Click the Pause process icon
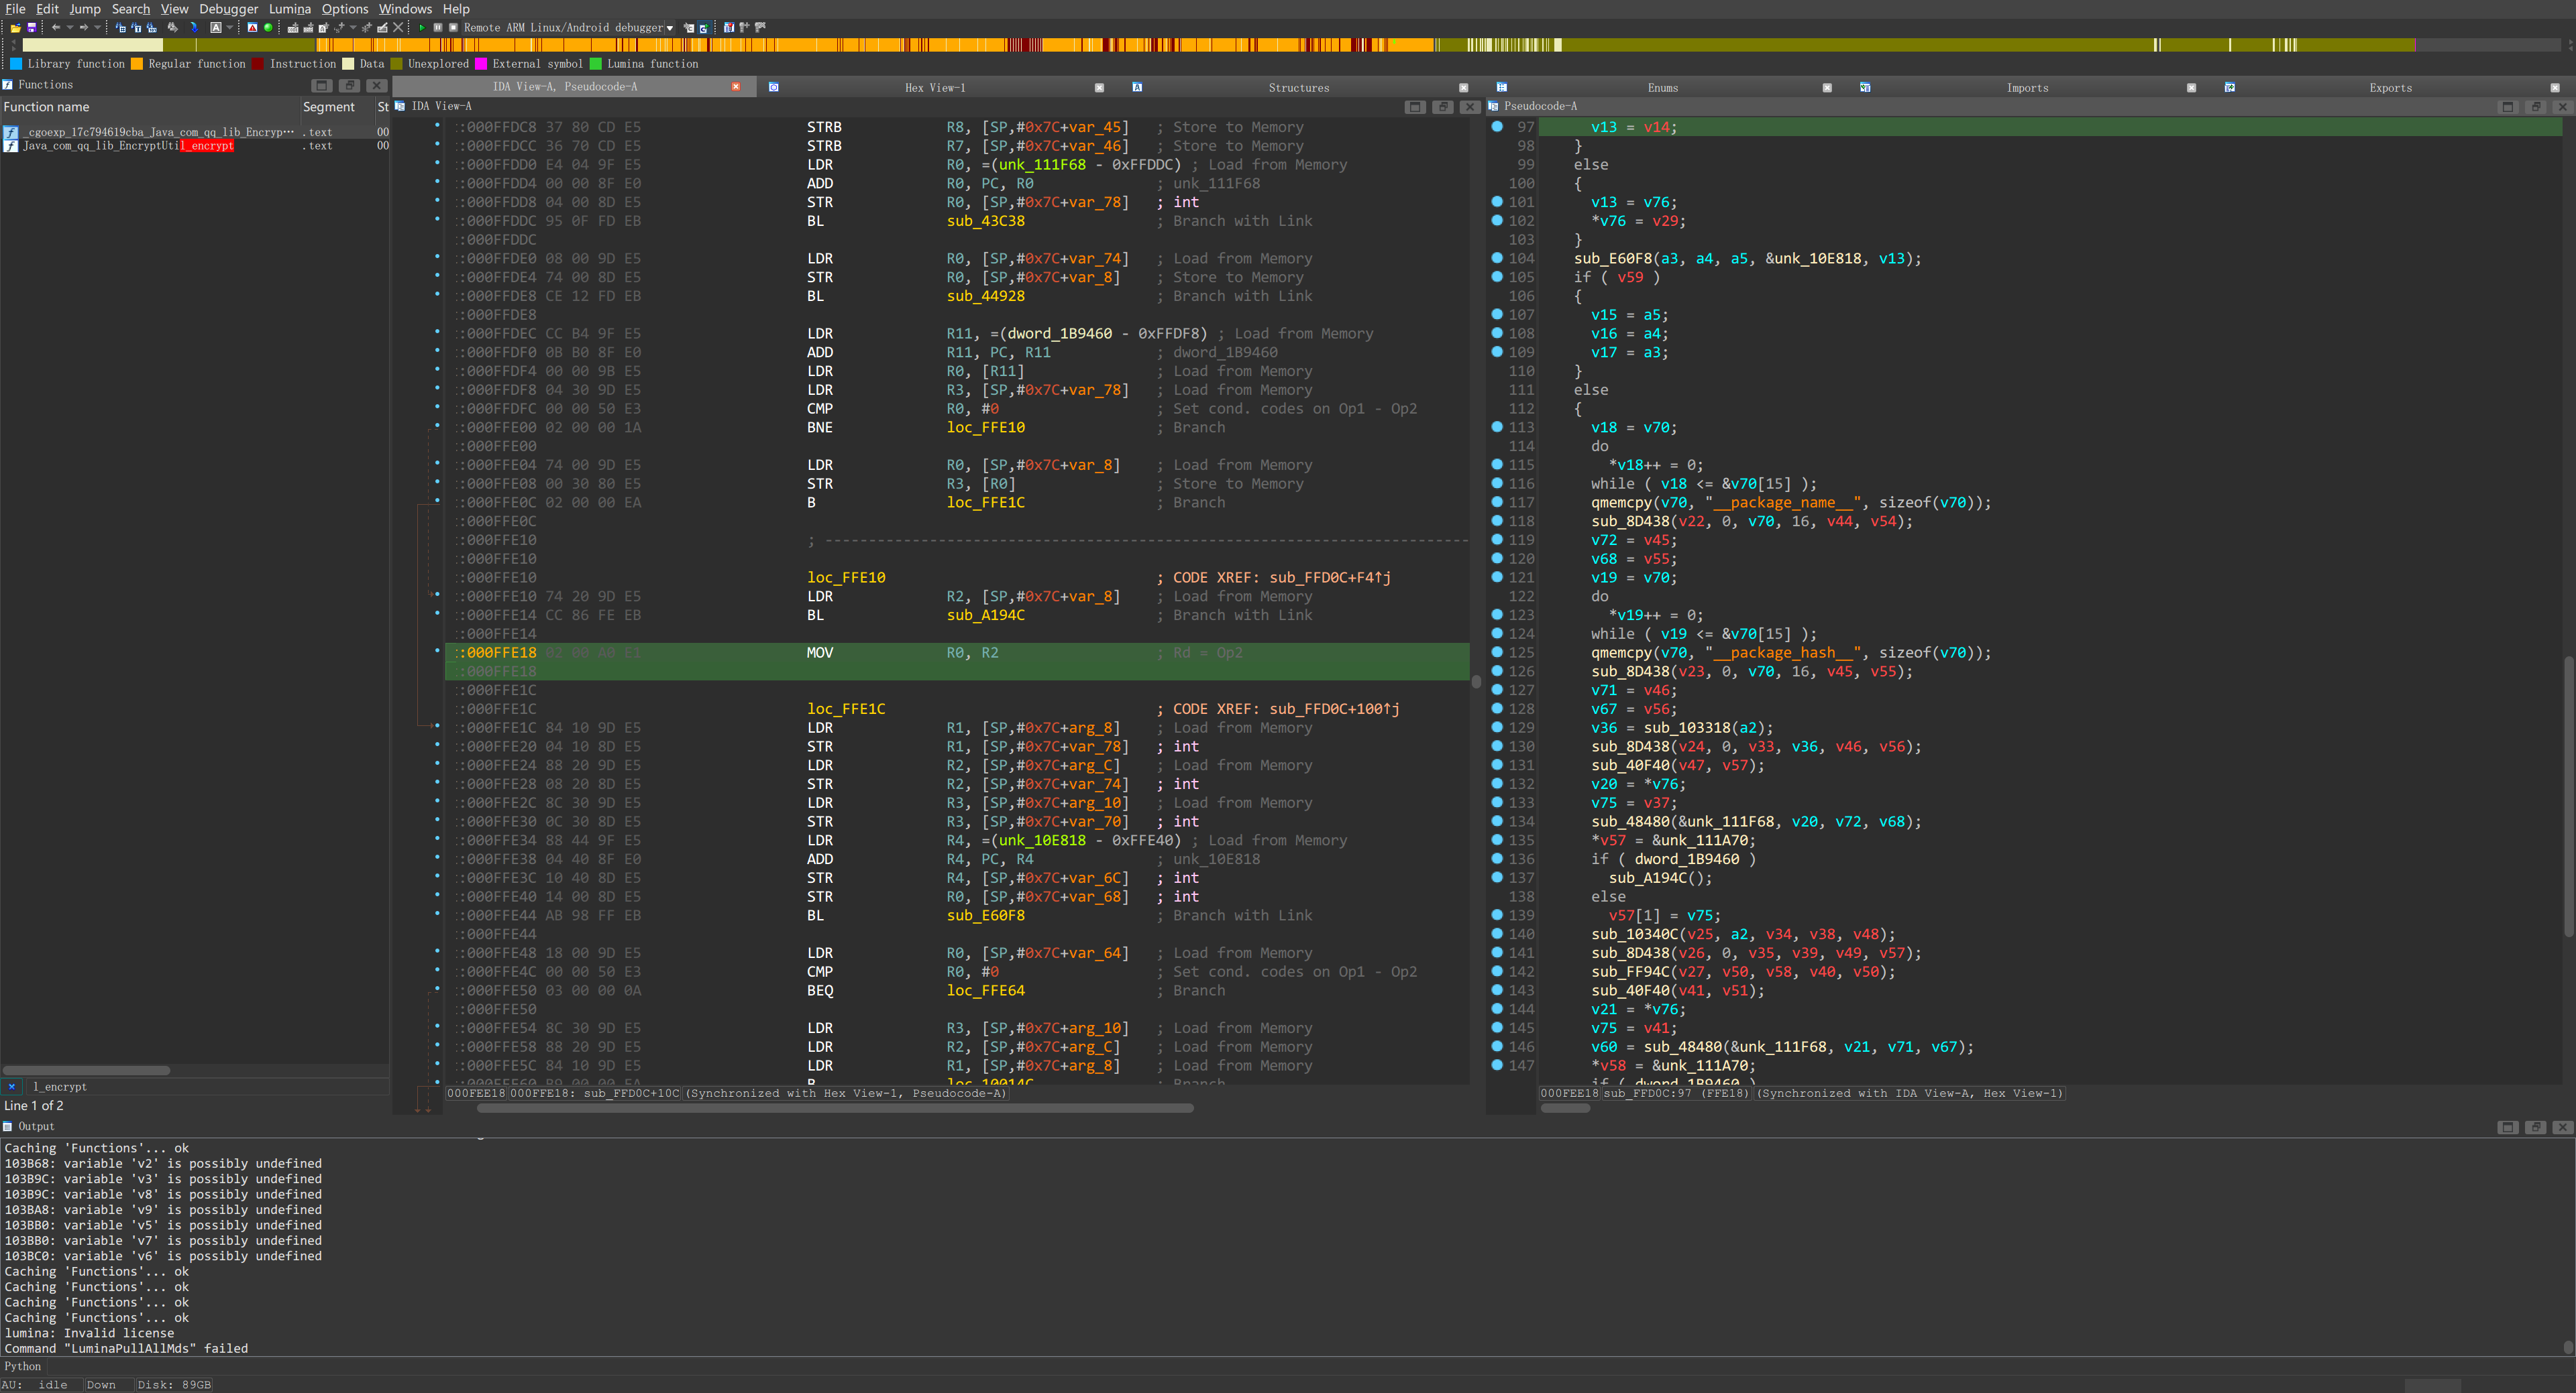Screen dimensions: 2576x1393 coord(438,28)
